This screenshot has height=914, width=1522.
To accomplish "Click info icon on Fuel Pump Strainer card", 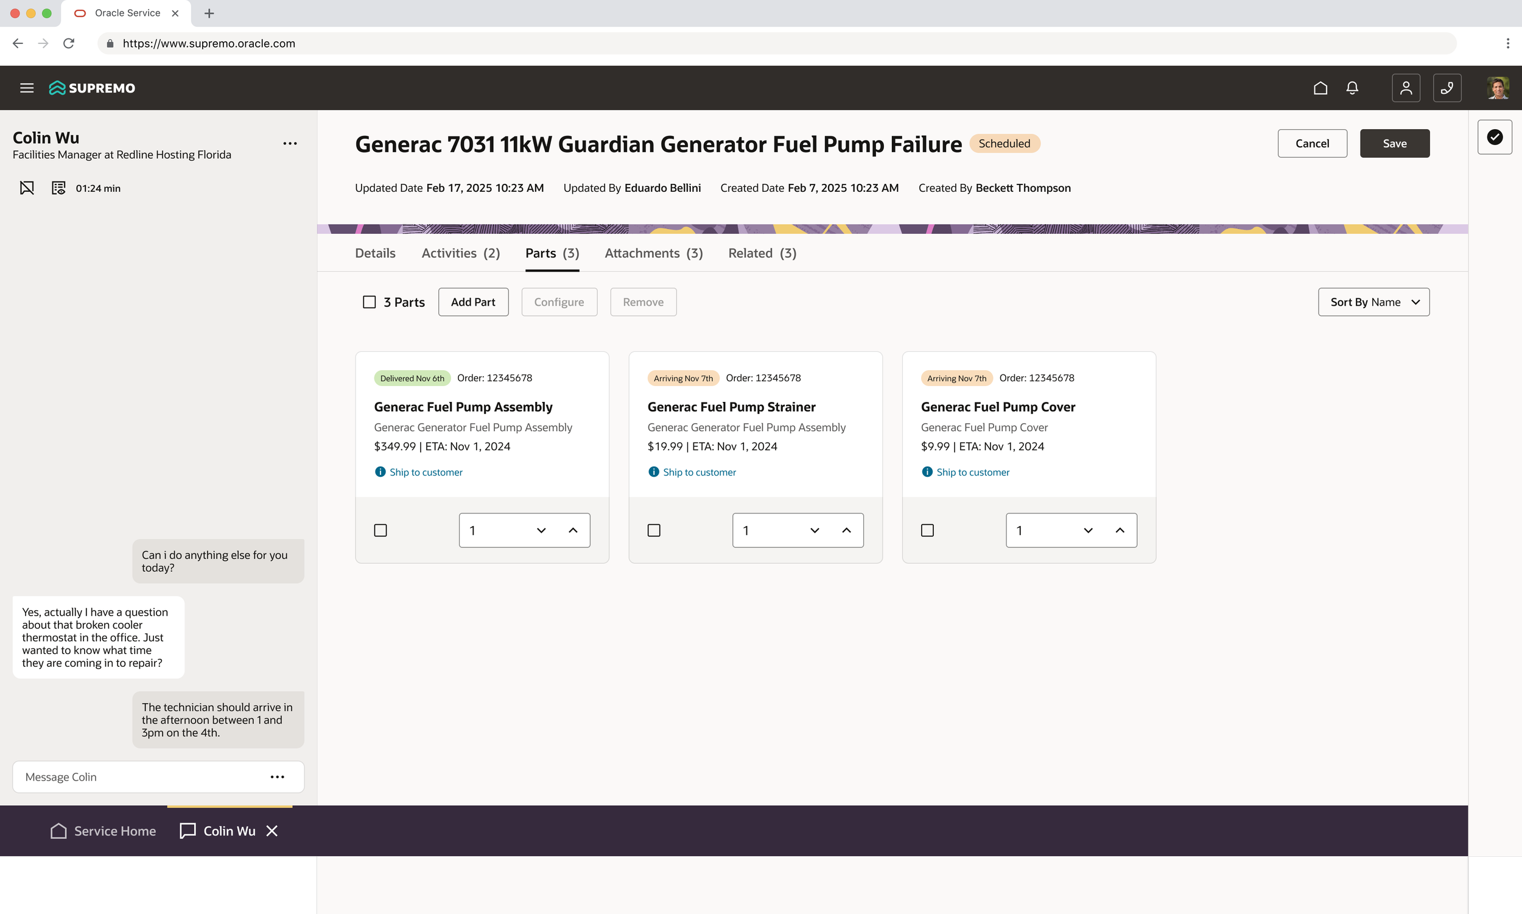I will pos(653,472).
